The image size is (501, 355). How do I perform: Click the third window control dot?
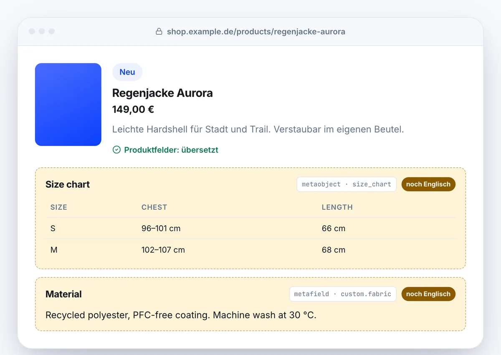[x=52, y=31]
